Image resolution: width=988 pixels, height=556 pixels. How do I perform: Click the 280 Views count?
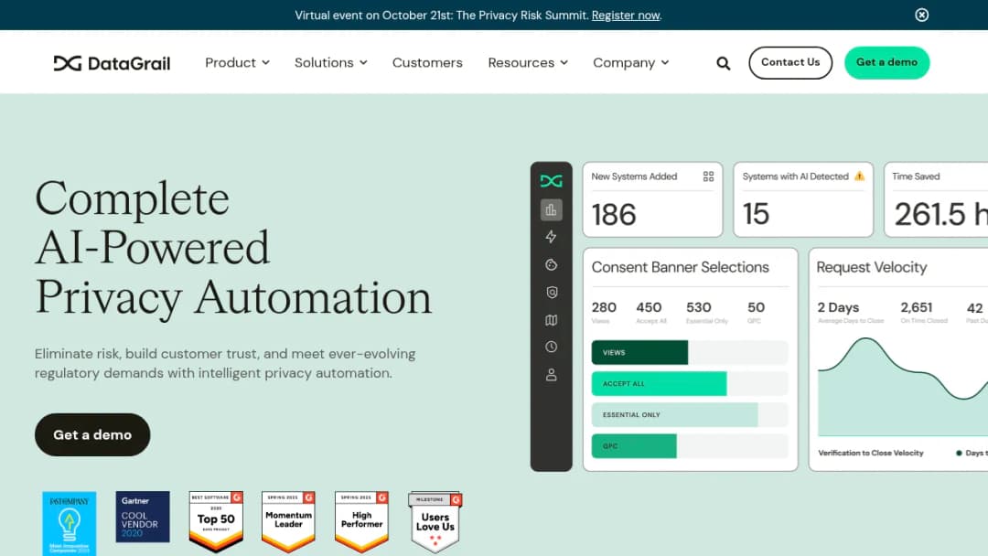(604, 307)
